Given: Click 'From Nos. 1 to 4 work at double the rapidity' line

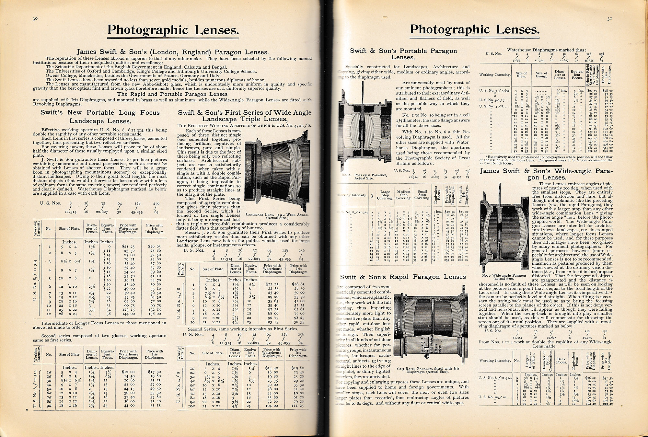Looking at the screenshot, I should (545, 344).
